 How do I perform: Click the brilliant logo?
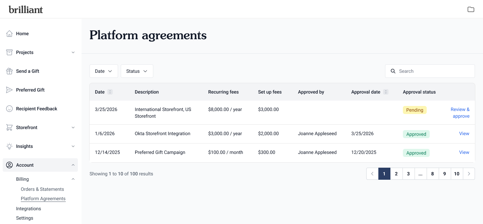26,9
